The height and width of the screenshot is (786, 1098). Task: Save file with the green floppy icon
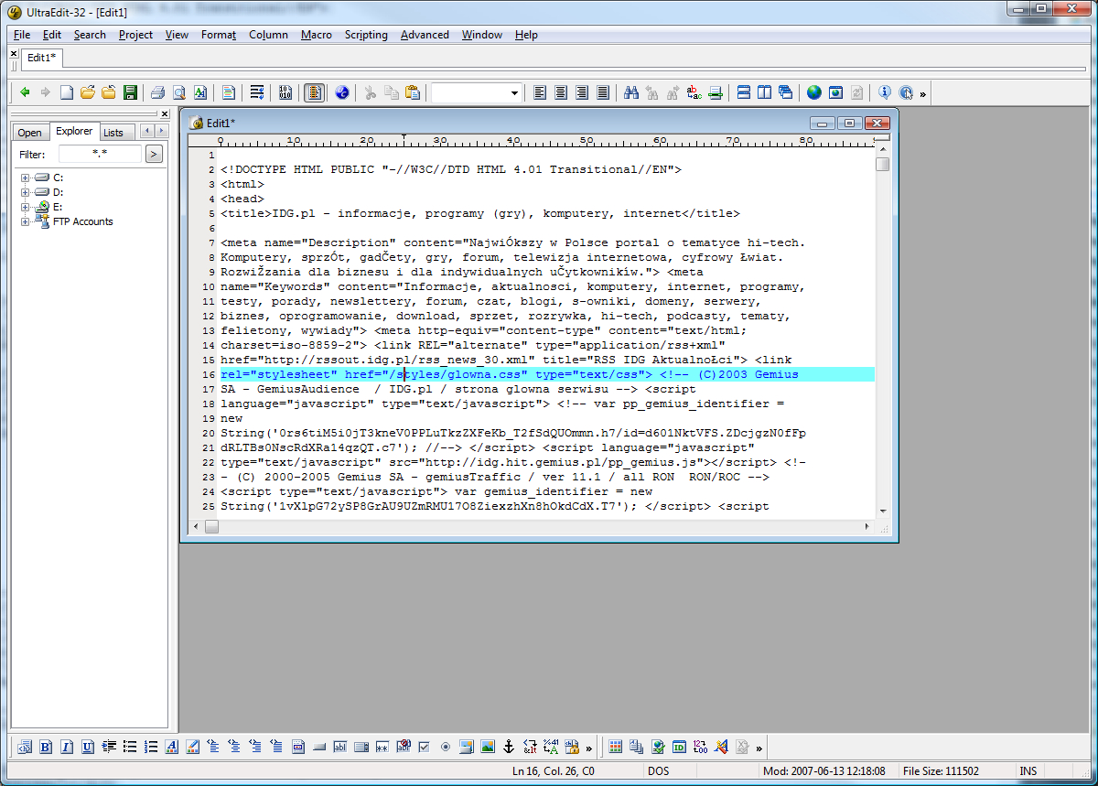[x=130, y=92]
